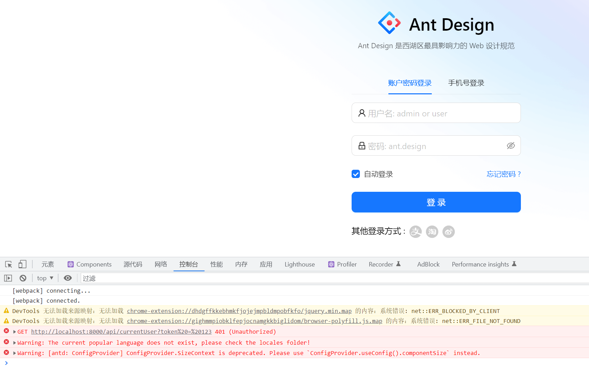
Task: Create a live expression with the eye icon
Action: 68,278
